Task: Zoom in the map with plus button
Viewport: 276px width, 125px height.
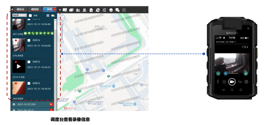Action: tap(62, 23)
